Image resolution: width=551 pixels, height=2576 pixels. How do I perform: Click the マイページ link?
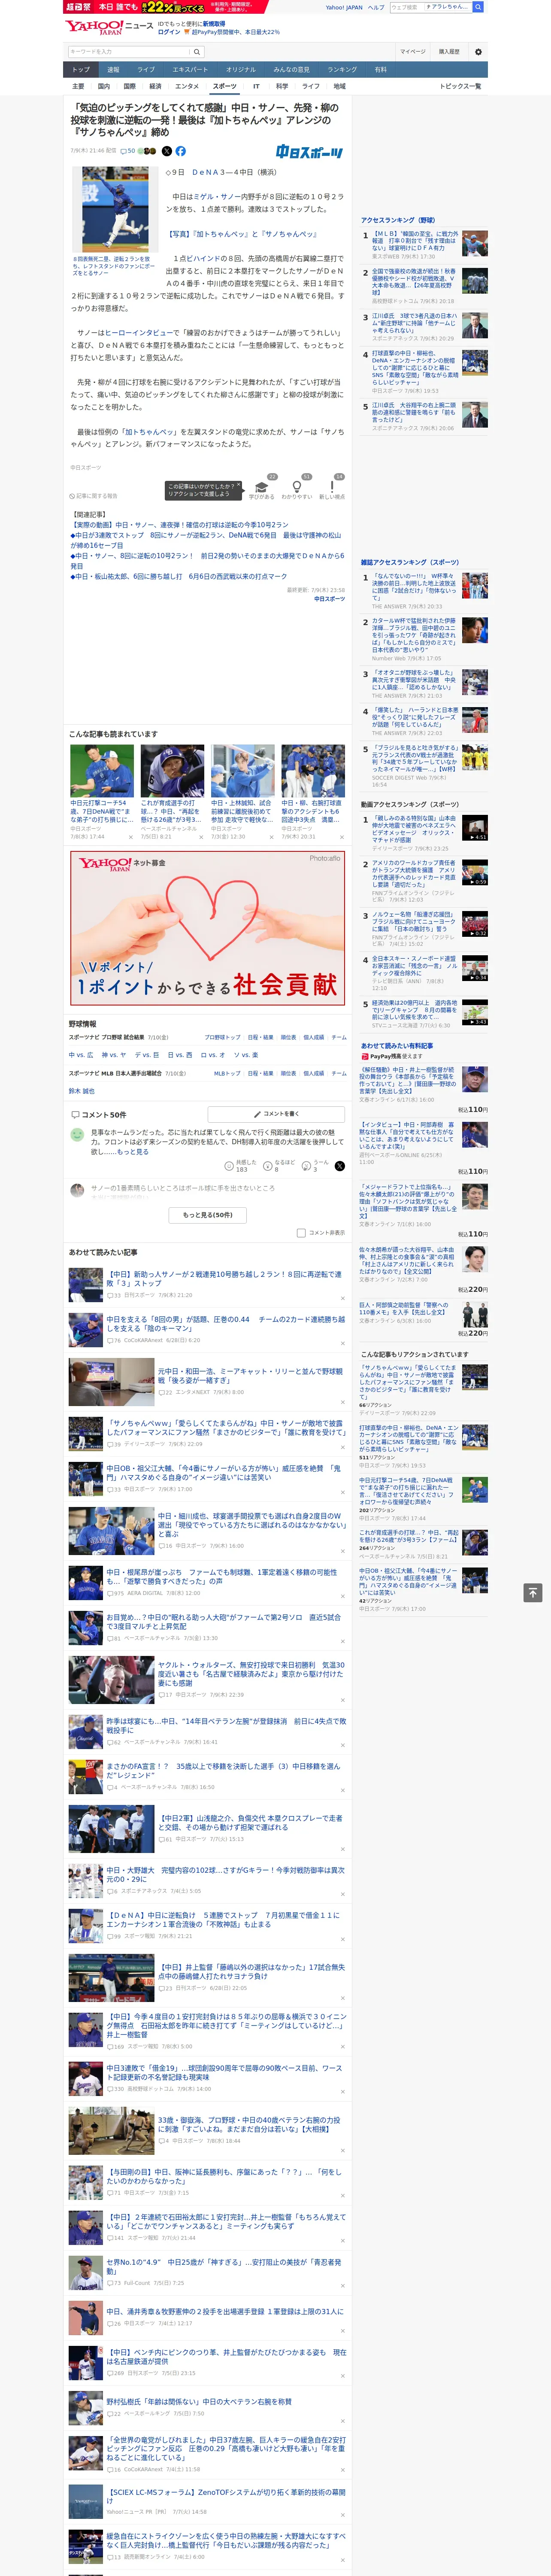[x=412, y=52]
